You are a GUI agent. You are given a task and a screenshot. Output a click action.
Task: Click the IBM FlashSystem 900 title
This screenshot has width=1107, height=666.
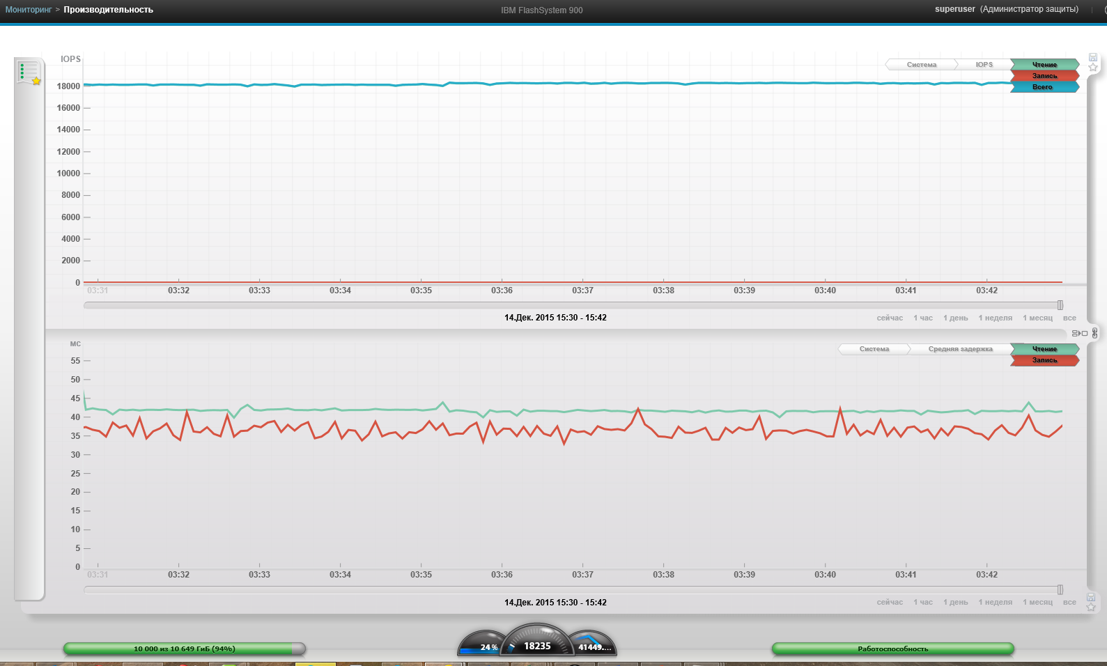point(541,10)
